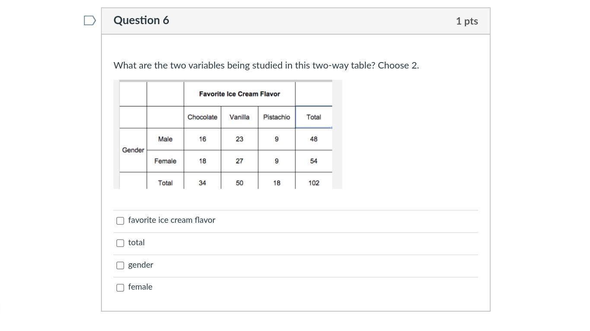Select the 'gender' checkbox option
The height and width of the screenshot is (331, 590).
(121, 265)
